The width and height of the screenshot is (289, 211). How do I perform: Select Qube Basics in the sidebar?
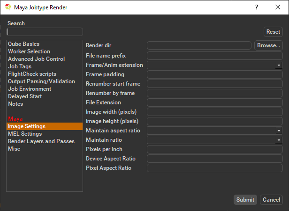(x=23, y=44)
